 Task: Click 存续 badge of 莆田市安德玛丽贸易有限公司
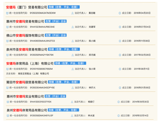click(x=64, y=82)
